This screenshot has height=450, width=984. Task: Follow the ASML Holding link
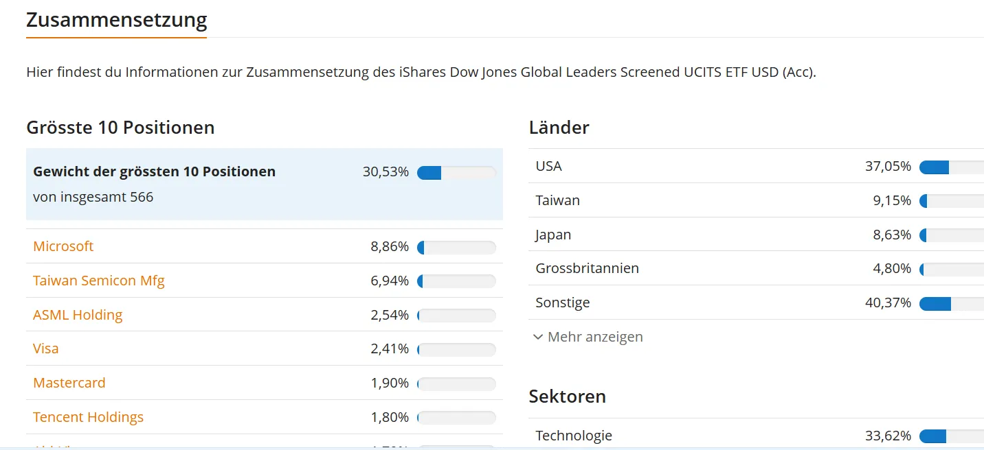(78, 315)
